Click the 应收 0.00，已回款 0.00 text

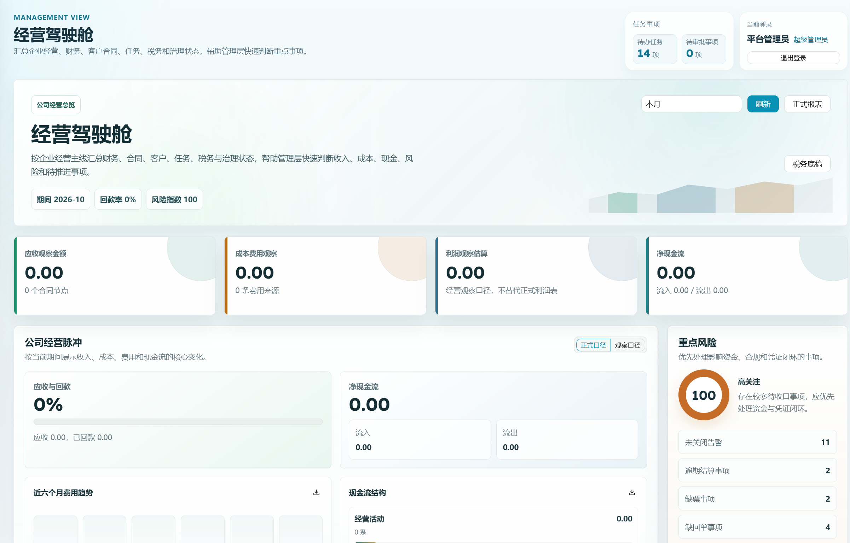(x=73, y=437)
